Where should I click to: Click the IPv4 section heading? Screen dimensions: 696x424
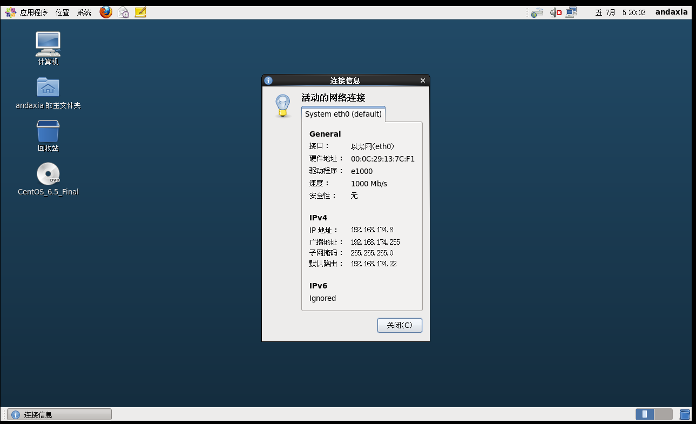coord(318,218)
